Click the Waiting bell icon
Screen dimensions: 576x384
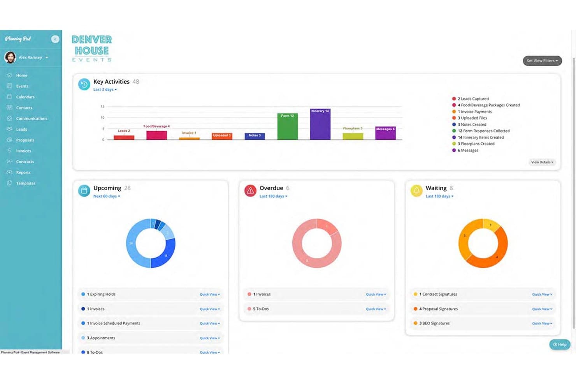click(416, 191)
